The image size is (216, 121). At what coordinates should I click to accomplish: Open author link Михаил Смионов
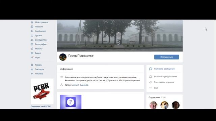pos(80,85)
